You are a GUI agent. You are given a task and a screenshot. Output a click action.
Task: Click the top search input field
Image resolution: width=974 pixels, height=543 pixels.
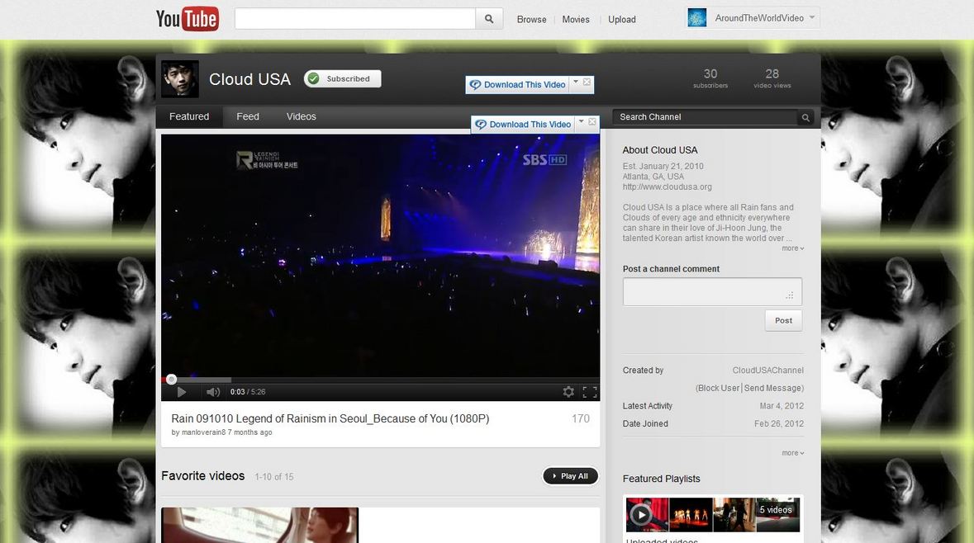pos(354,19)
